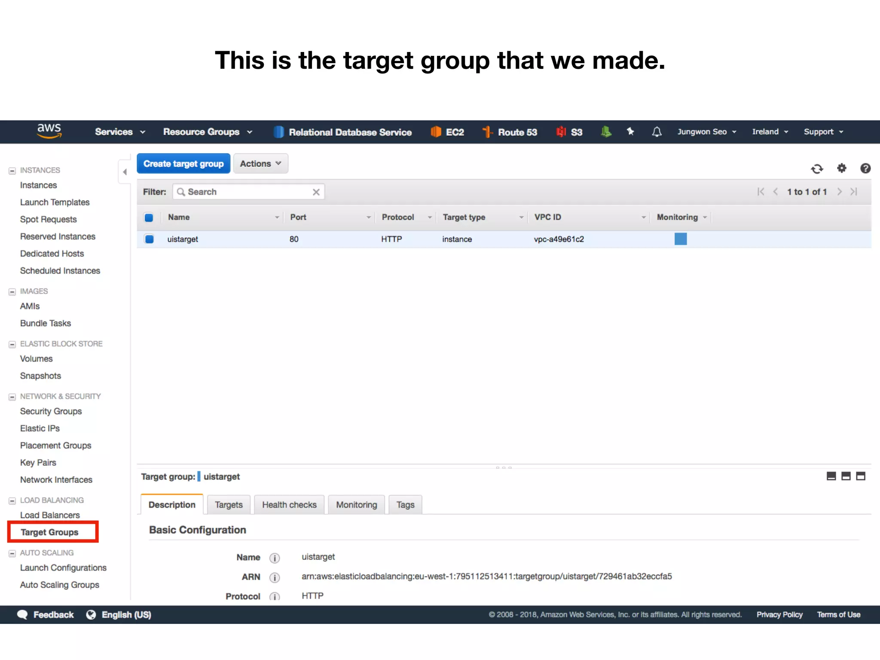Open the Actions dropdown button
This screenshot has width=880, height=660.
coord(260,164)
